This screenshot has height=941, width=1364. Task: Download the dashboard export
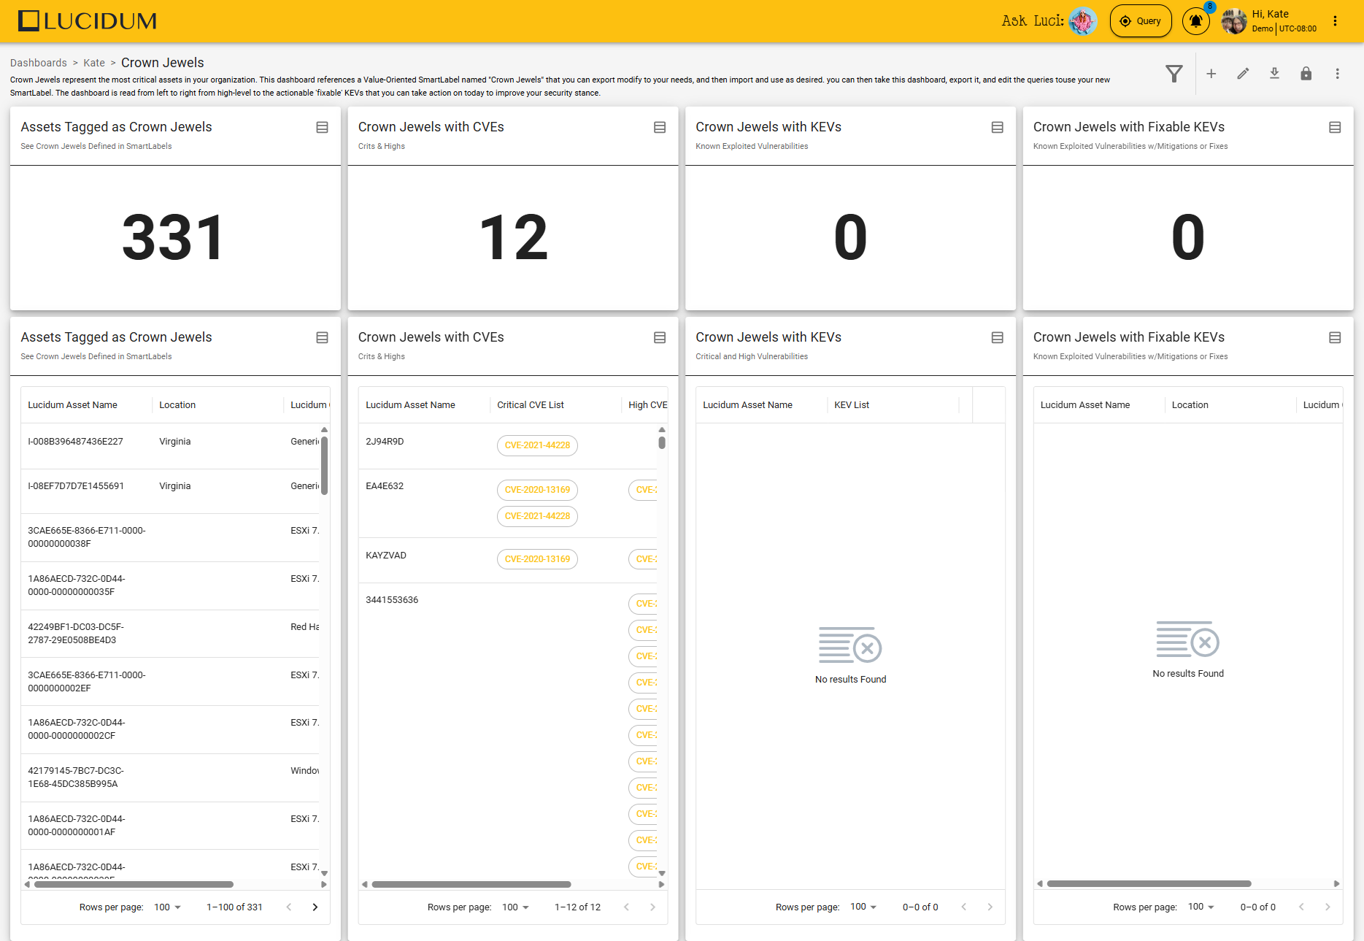point(1274,74)
